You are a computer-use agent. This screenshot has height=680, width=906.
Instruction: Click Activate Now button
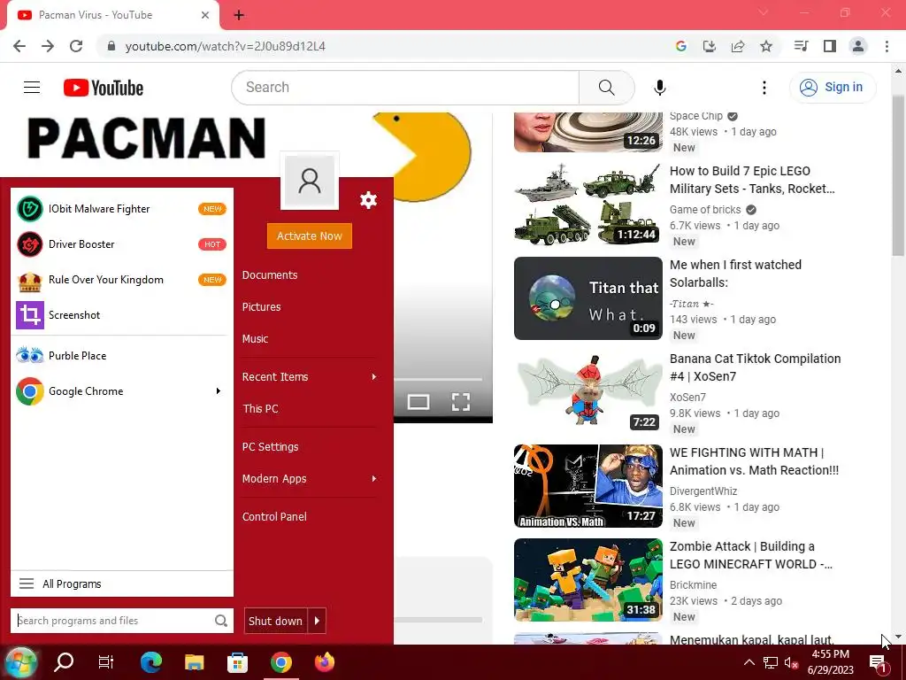tap(309, 236)
